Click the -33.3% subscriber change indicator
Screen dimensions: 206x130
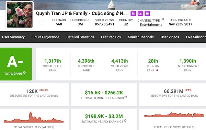(x=44, y=90)
